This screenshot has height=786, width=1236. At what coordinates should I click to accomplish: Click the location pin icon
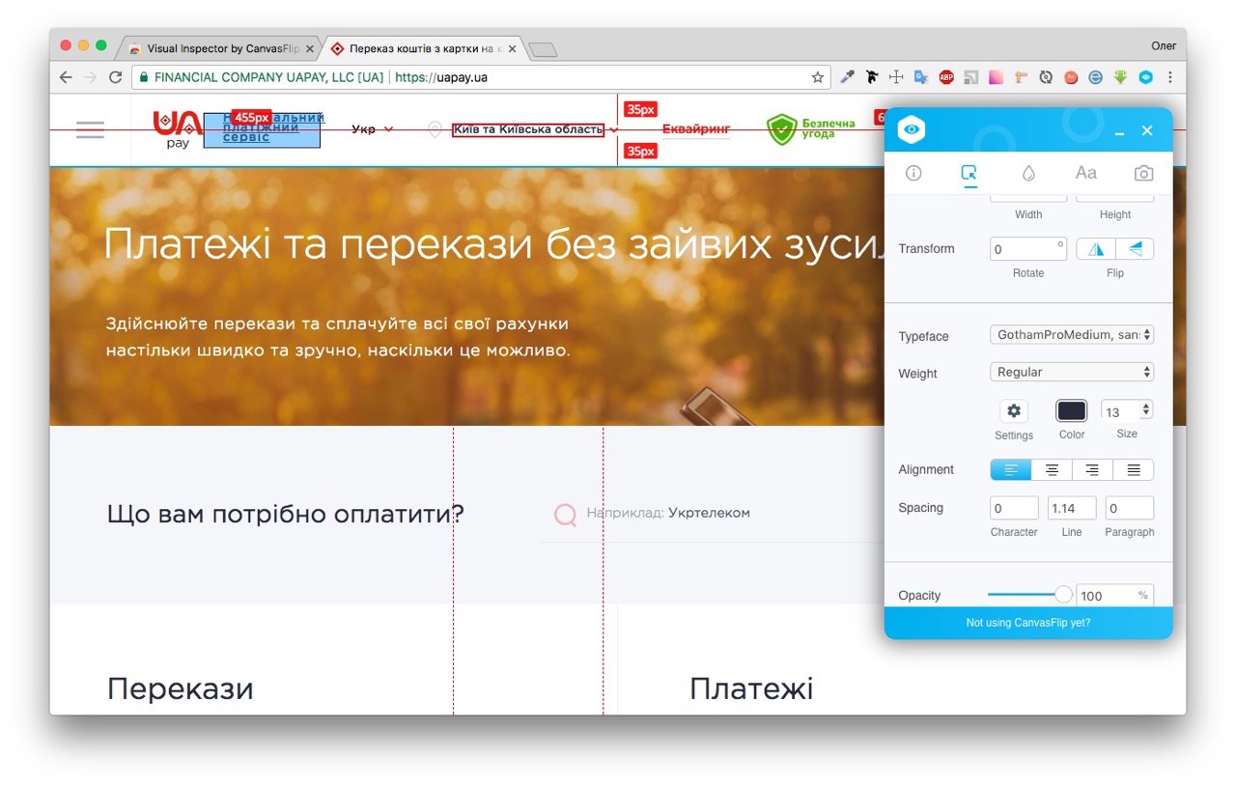tap(435, 129)
